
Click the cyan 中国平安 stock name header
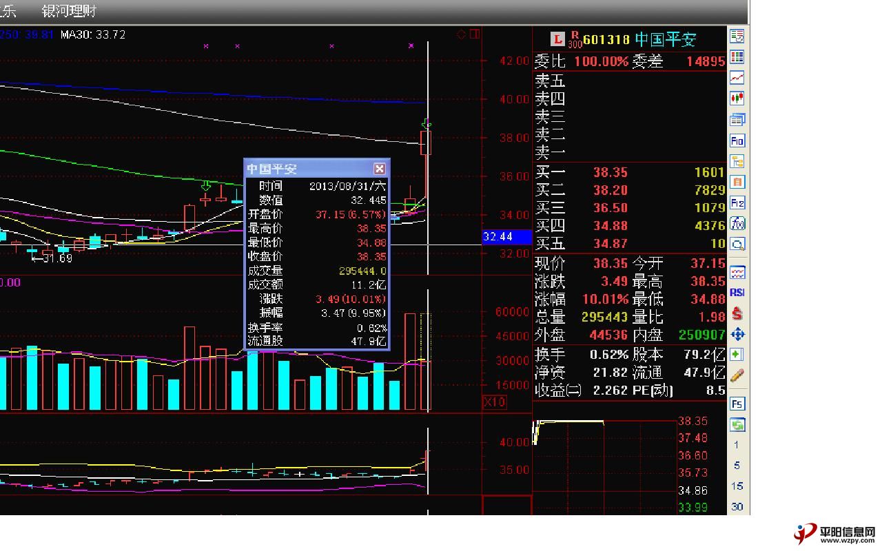pyautogui.click(x=666, y=39)
